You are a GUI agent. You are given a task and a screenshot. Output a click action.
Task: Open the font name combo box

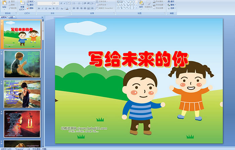click(45, 3)
